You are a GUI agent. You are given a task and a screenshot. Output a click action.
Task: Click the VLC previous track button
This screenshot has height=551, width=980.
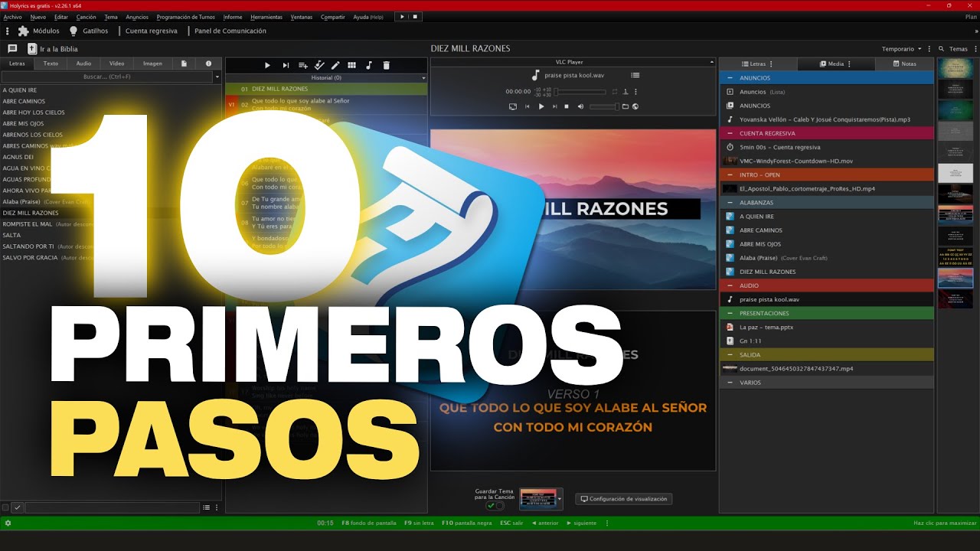coord(527,106)
